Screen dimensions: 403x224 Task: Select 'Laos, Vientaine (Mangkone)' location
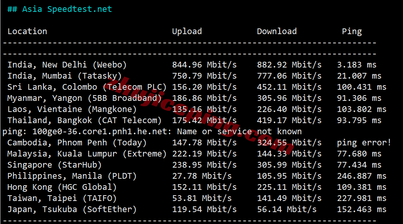coord(72,109)
